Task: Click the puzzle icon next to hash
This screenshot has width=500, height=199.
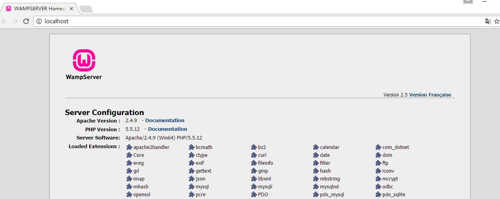Action: point(316,171)
